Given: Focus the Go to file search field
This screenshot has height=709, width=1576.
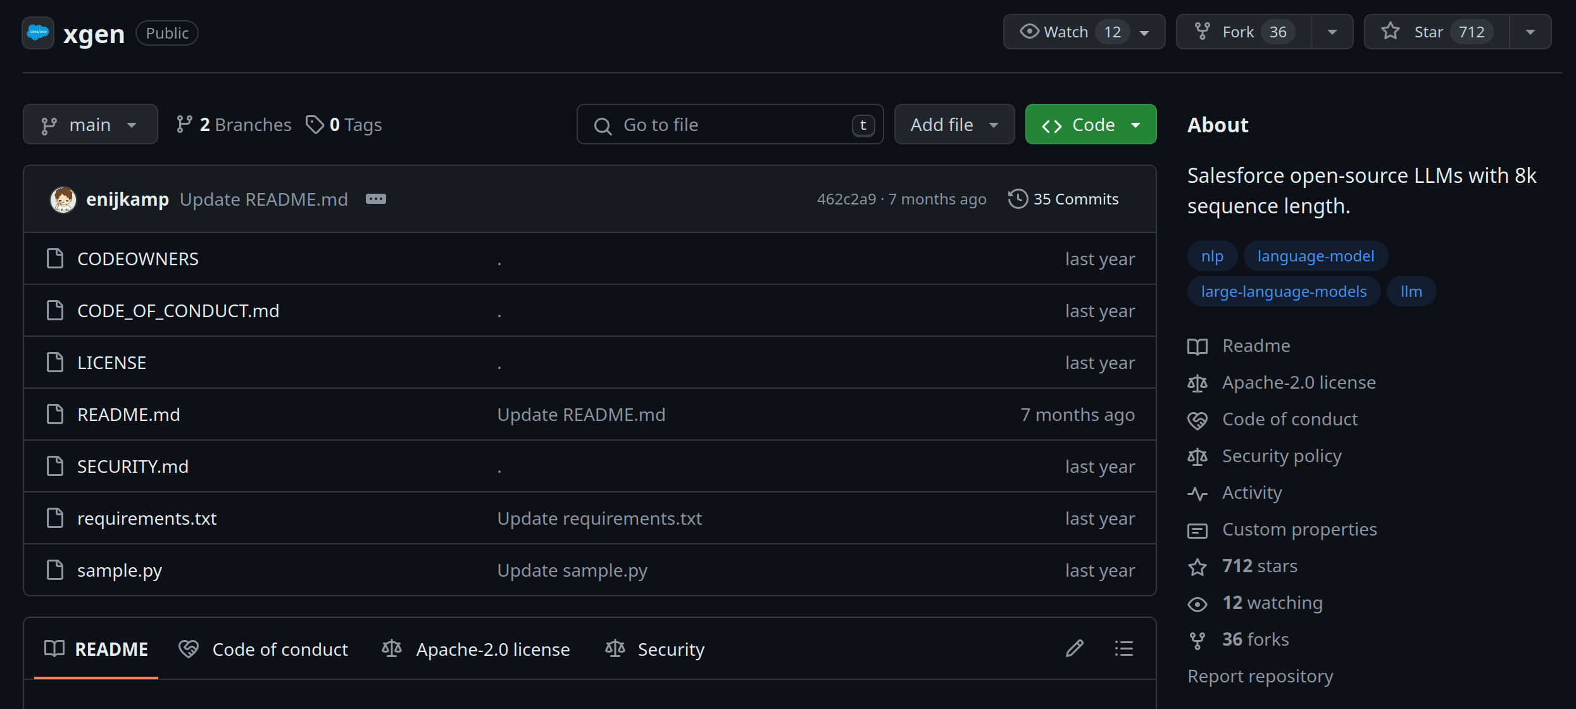Looking at the screenshot, I should pos(730,125).
